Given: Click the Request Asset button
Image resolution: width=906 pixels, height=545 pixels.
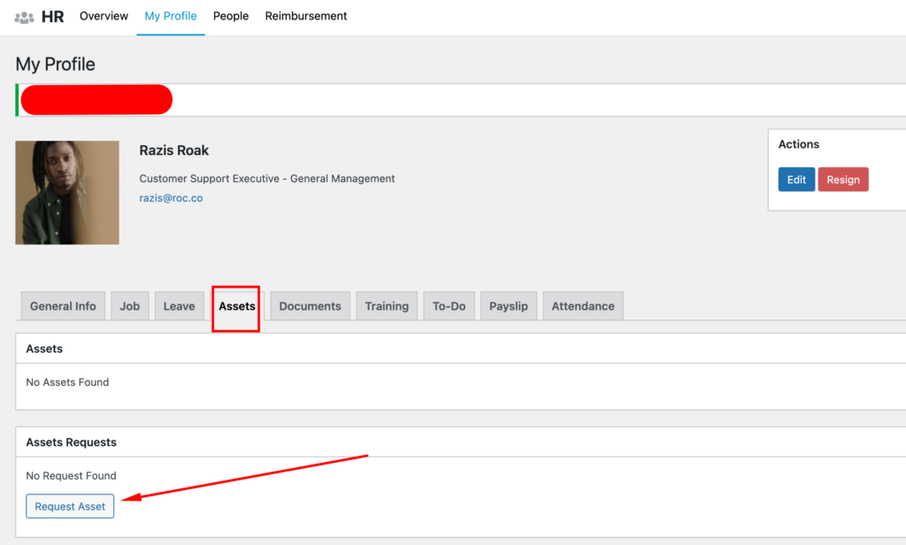Looking at the screenshot, I should click(70, 506).
